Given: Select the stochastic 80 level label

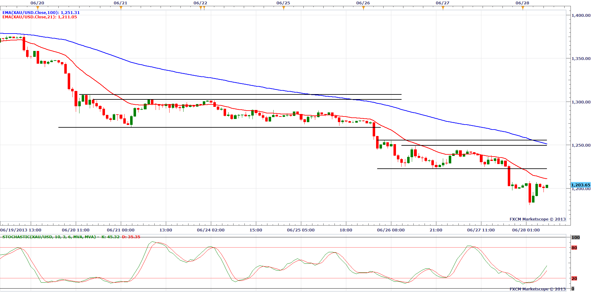Looking at the screenshot, I should coord(574,248).
